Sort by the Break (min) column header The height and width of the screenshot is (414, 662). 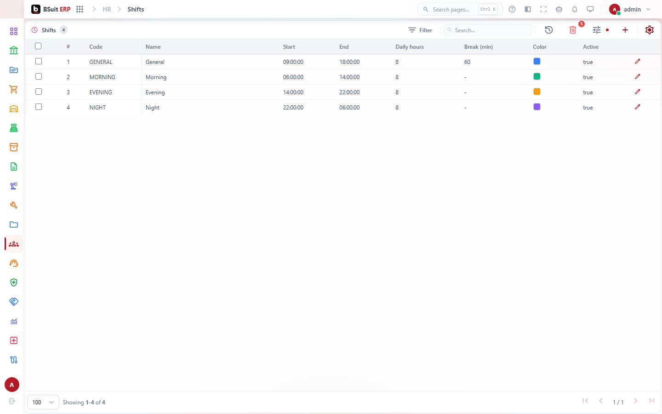click(x=479, y=46)
